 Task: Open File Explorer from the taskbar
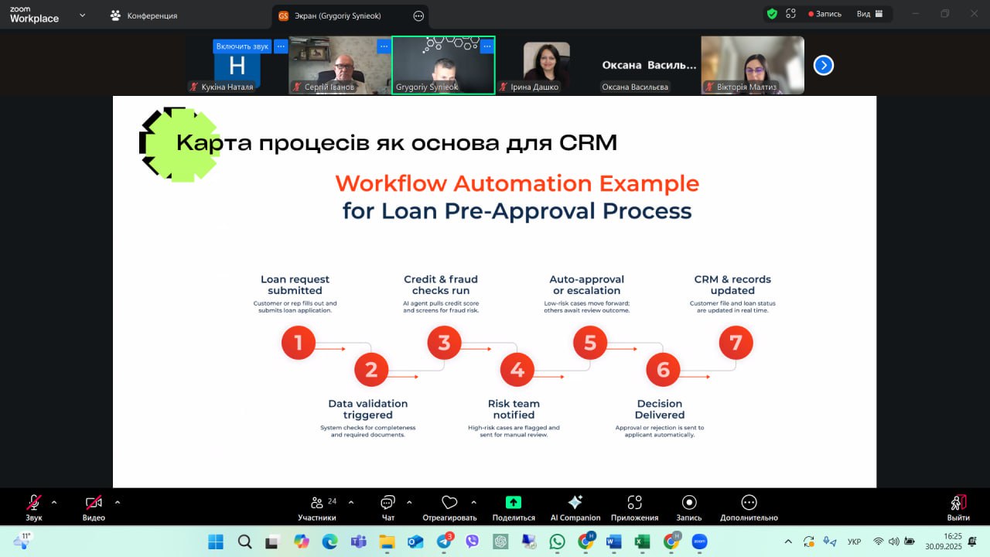point(387,542)
